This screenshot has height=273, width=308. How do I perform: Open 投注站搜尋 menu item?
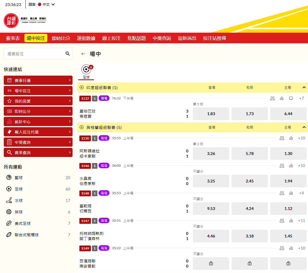215,38
